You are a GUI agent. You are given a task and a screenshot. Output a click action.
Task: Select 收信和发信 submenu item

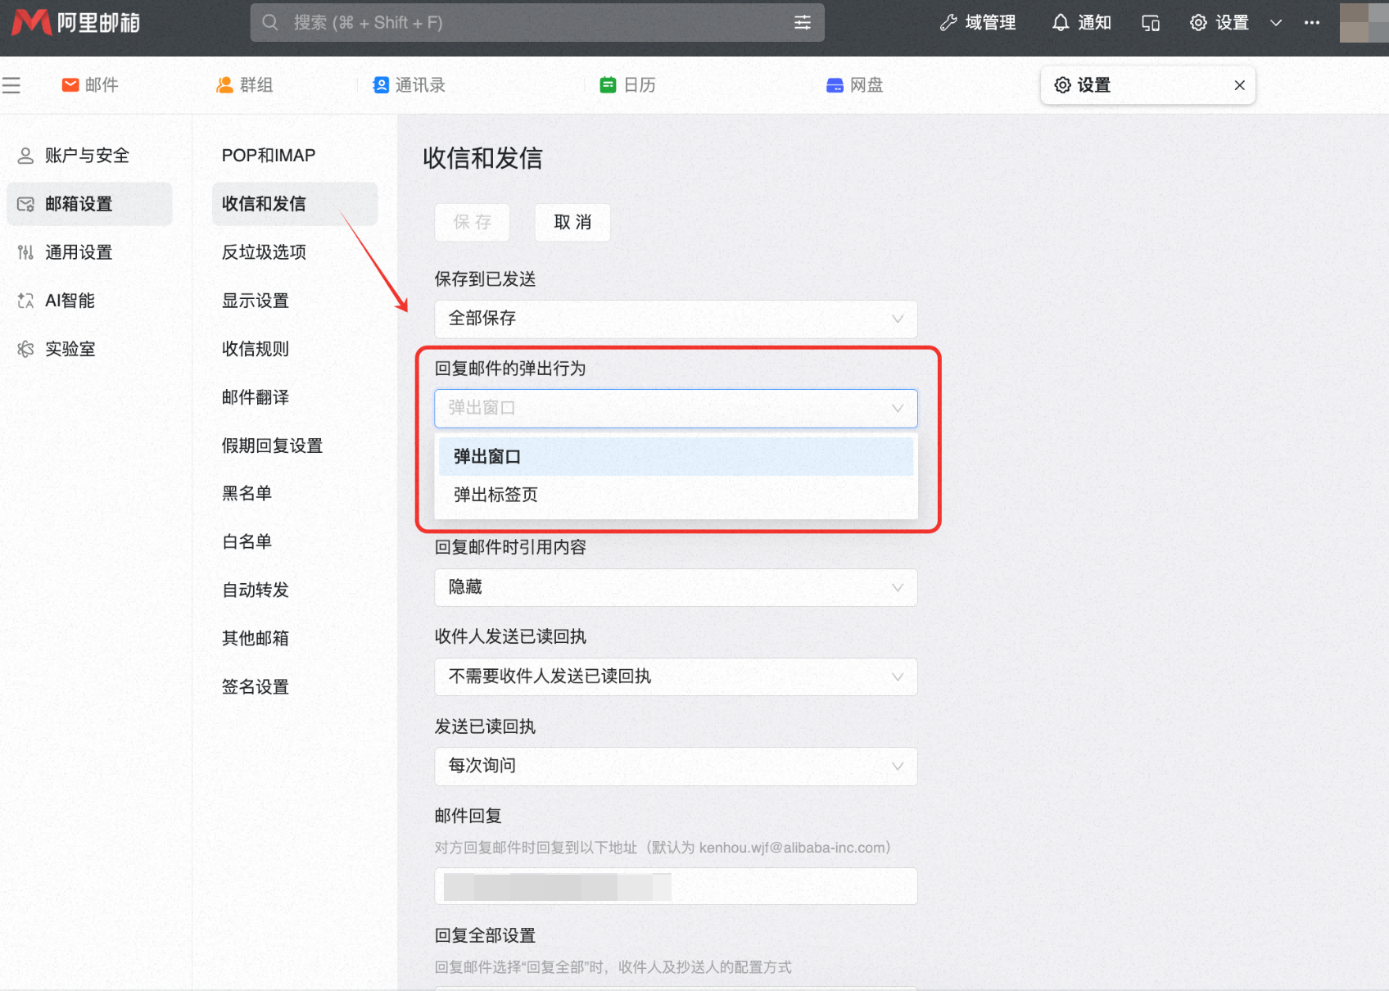point(295,203)
